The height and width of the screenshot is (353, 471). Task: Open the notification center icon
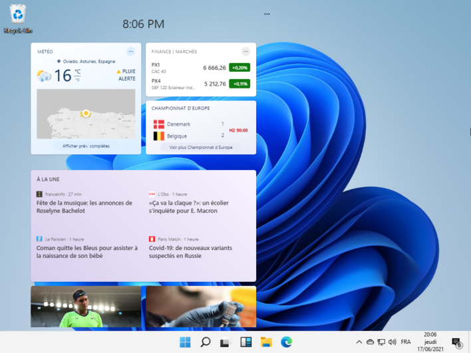click(456, 342)
